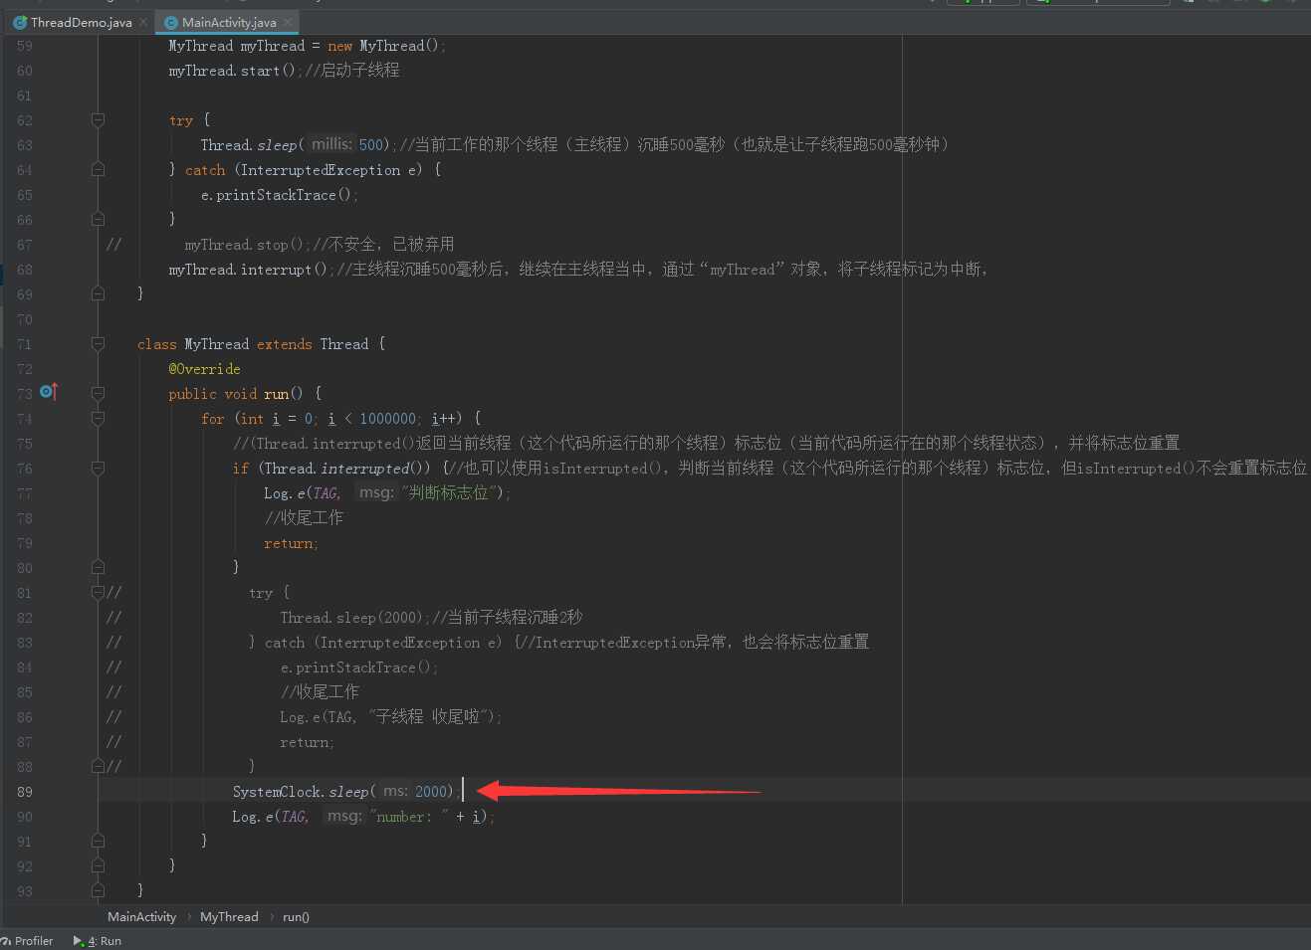Select the MainActivity.java tab
Screen dimensions: 1311x950
(x=229, y=22)
